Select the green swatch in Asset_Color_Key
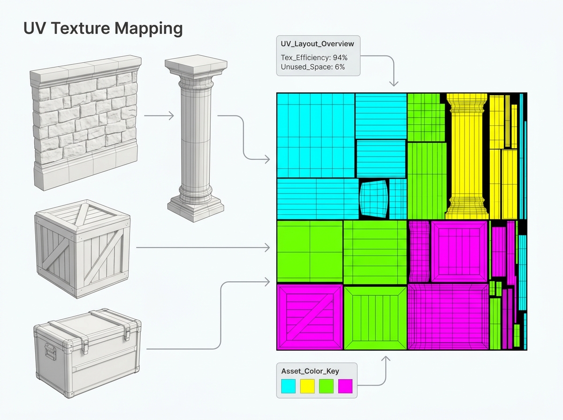 [326, 386]
